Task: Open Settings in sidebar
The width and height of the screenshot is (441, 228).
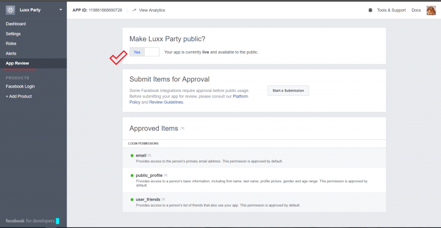Action: coord(13,34)
